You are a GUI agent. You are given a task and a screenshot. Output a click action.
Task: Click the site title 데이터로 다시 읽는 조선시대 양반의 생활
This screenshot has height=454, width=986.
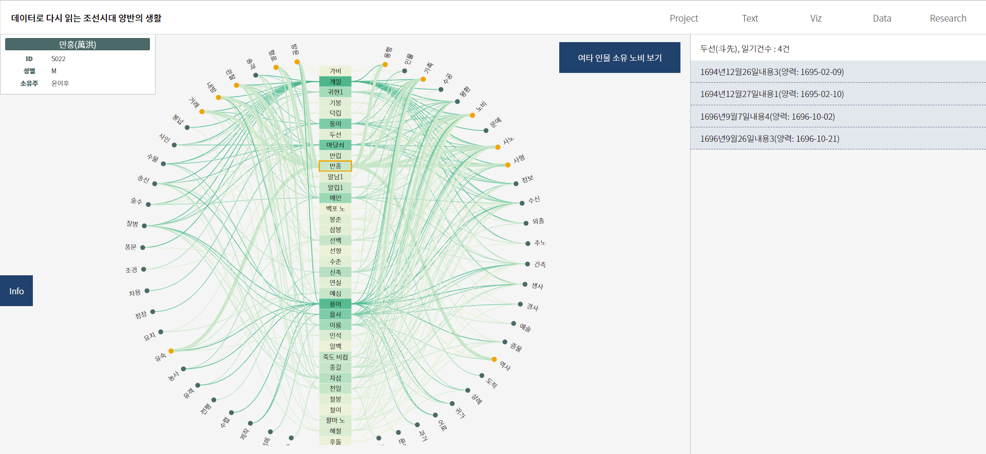pyautogui.click(x=86, y=18)
